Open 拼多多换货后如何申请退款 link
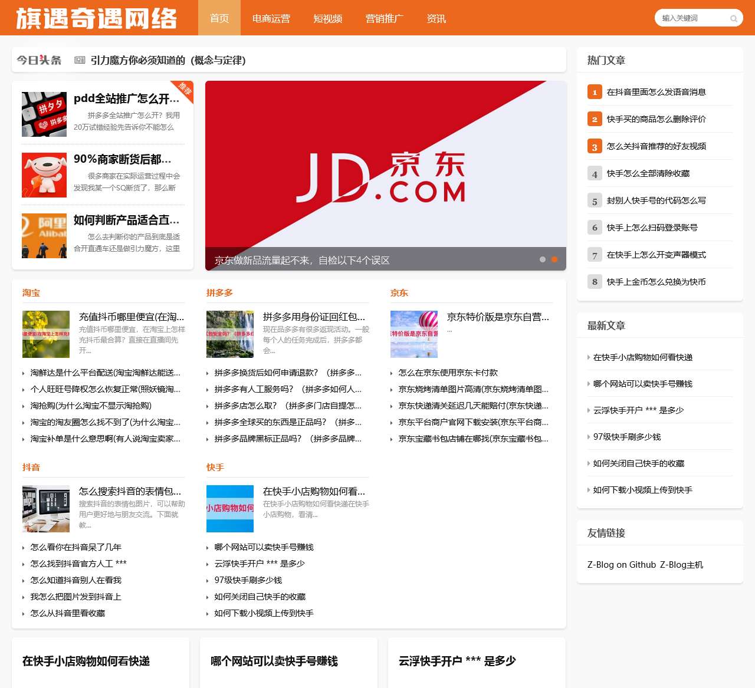This screenshot has width=755, height=688. pos(288,373)
